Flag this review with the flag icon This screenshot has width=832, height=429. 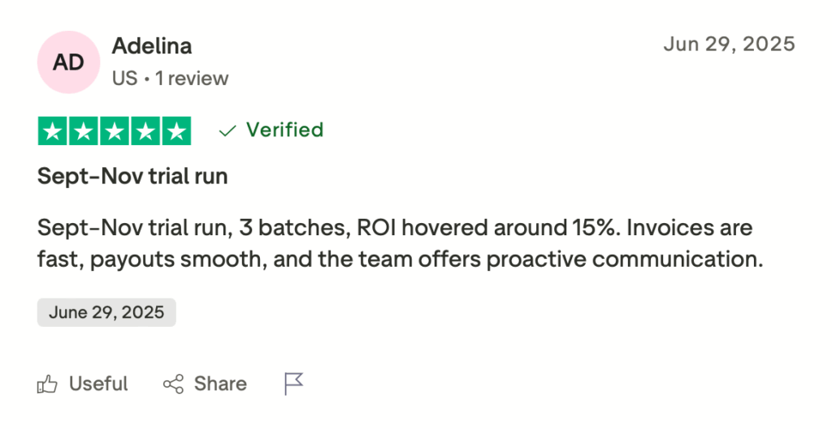coord(293,384)
